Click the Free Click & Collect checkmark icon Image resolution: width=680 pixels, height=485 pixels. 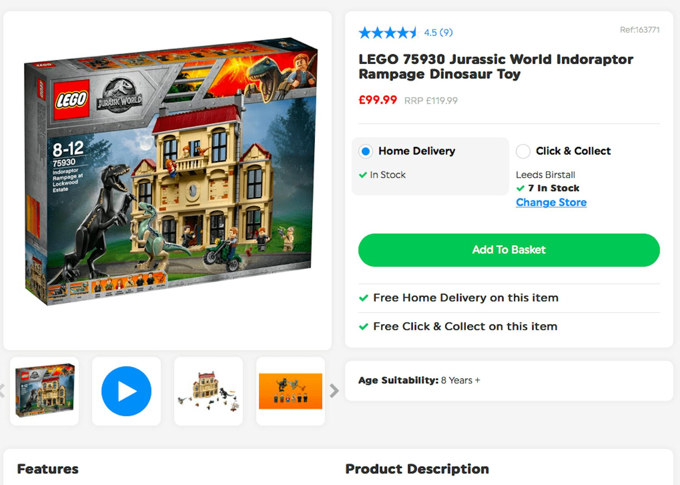[363, 327]
